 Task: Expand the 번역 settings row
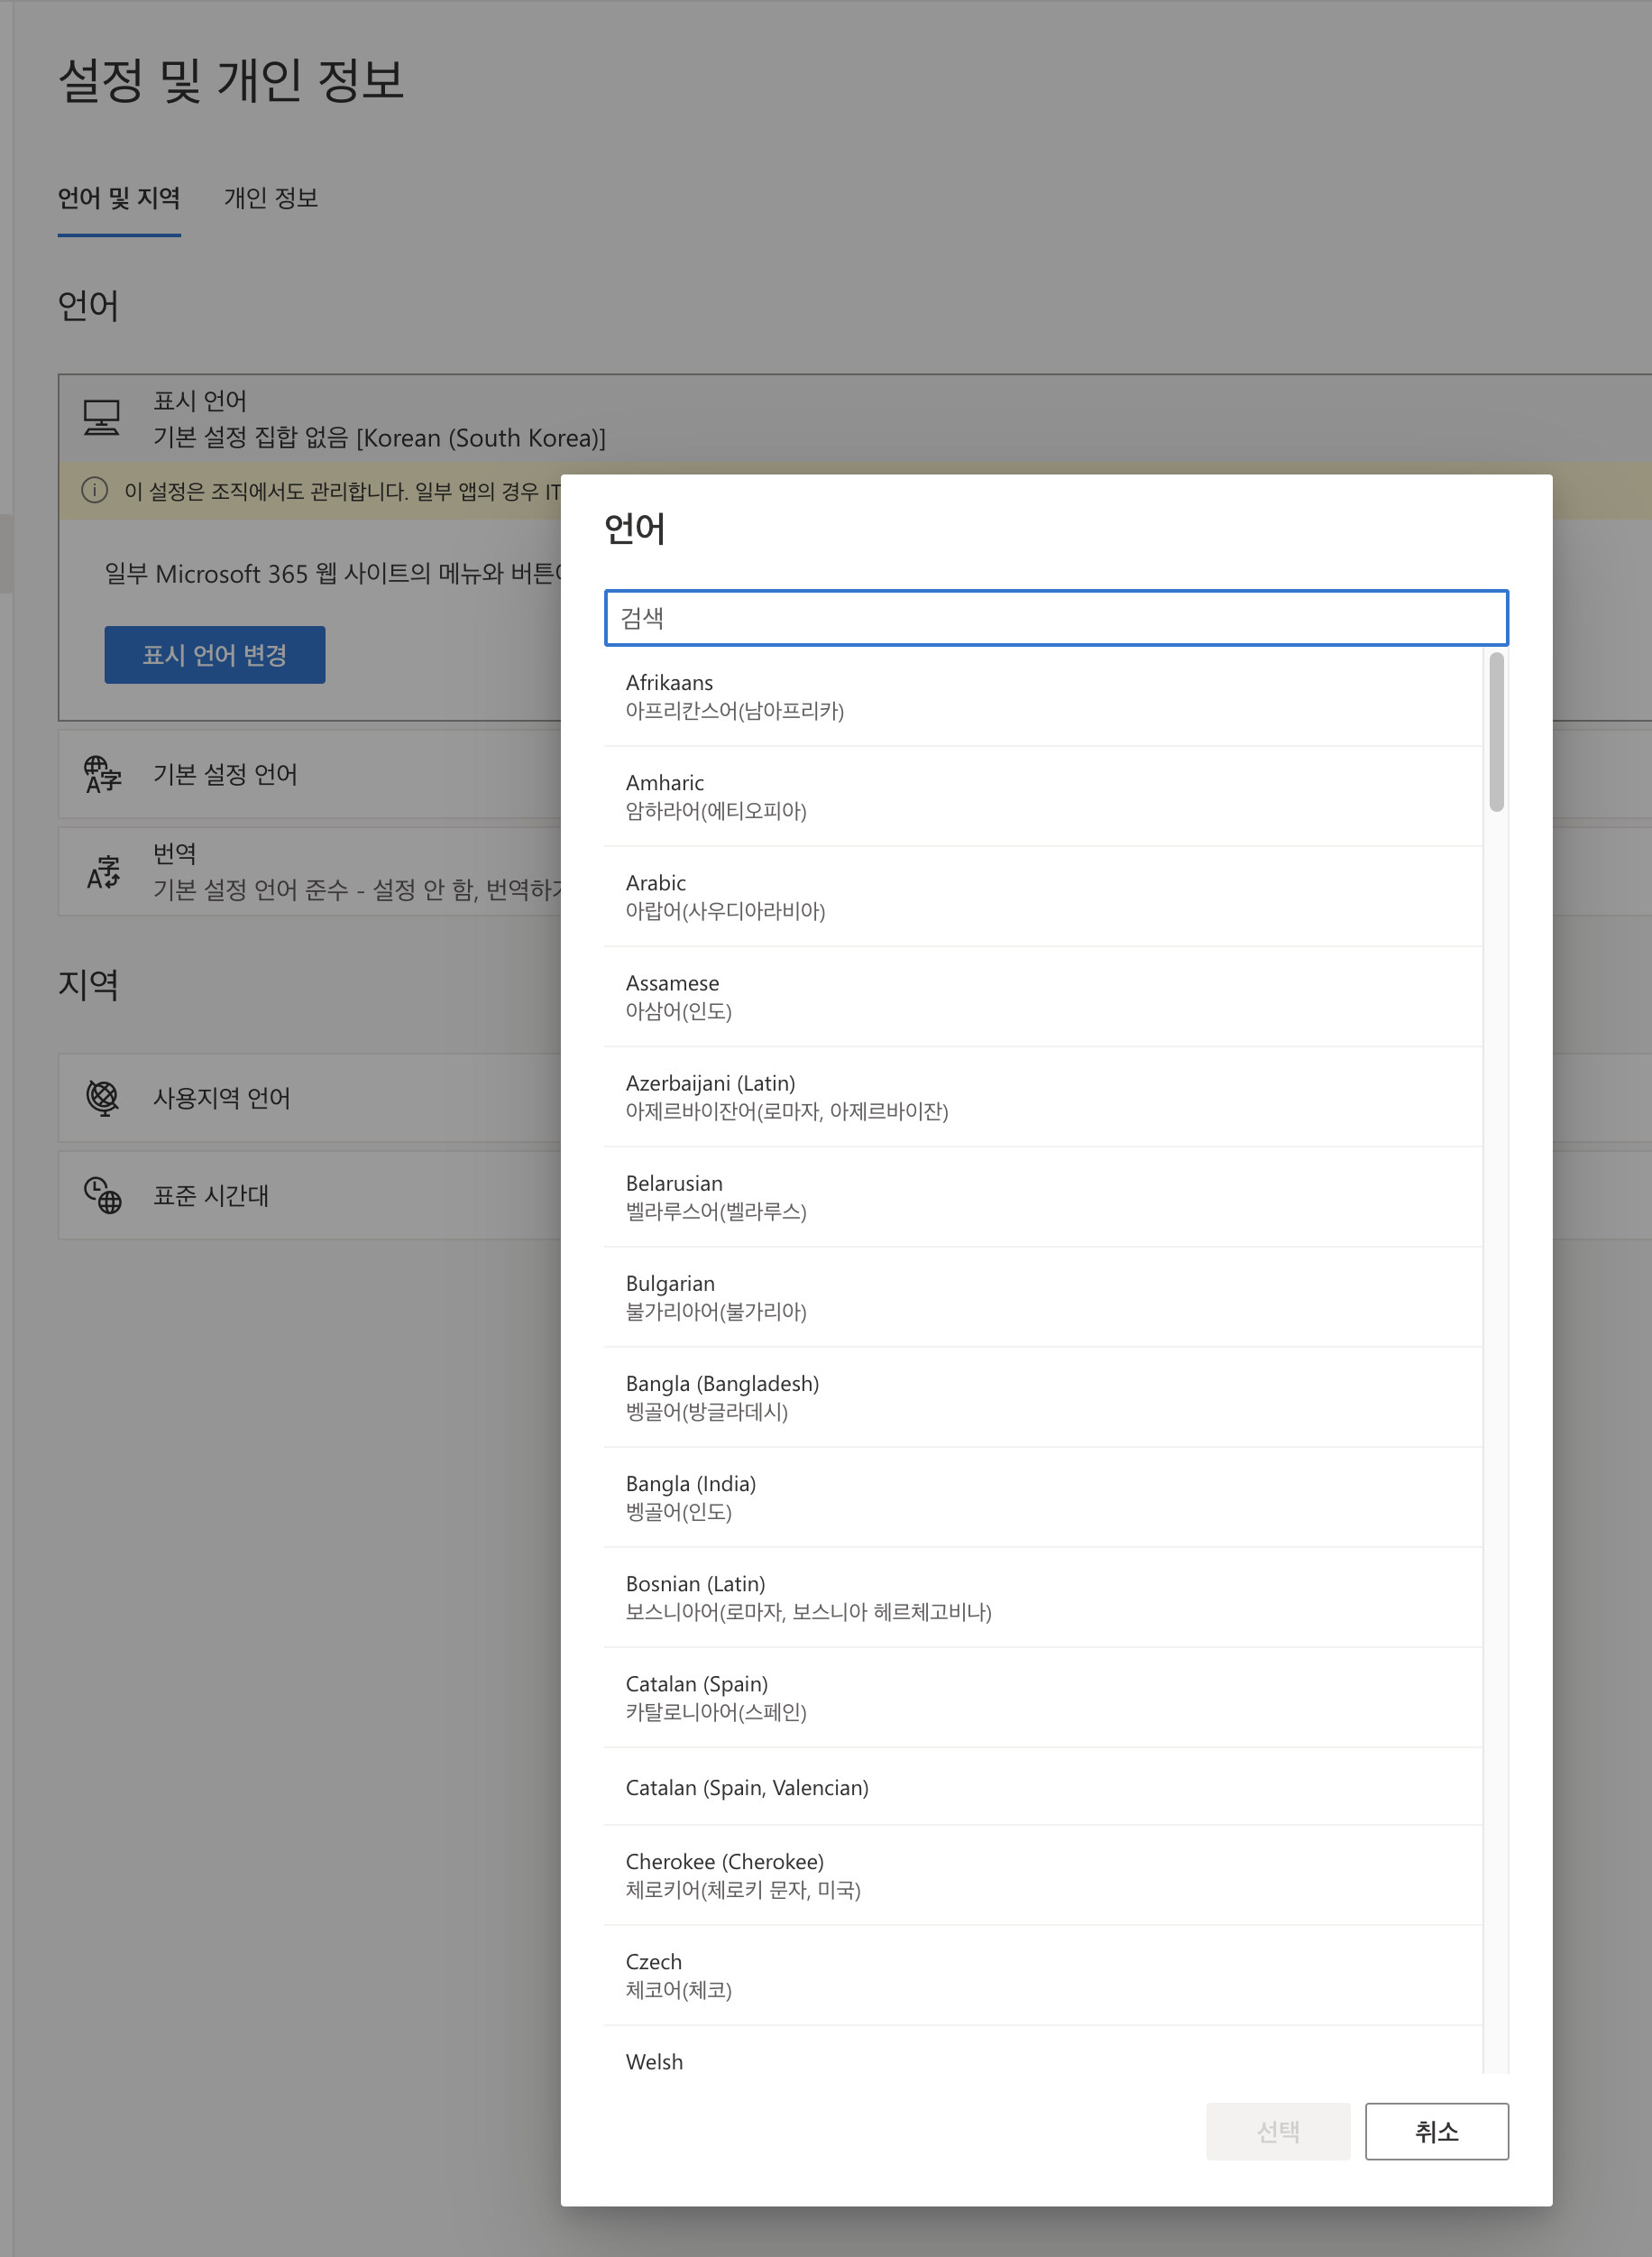309,871
